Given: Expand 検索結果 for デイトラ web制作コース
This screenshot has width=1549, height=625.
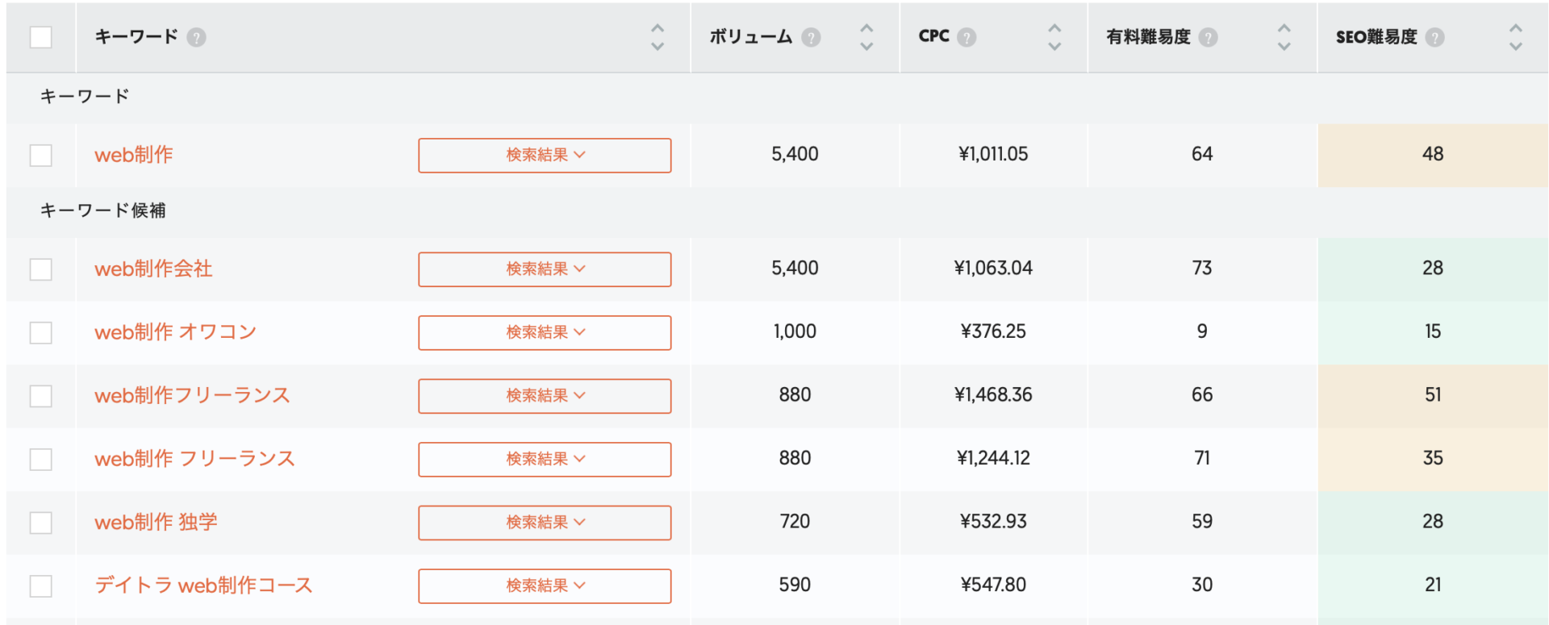Looking at the screenshot, I should pos(545,585).
